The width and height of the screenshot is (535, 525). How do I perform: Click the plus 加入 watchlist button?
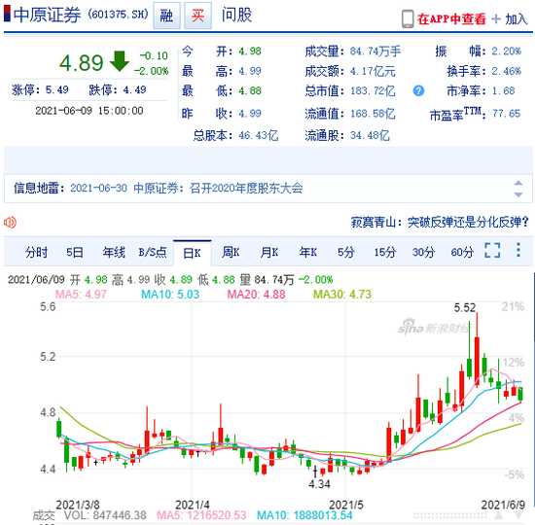click(510, 19)
